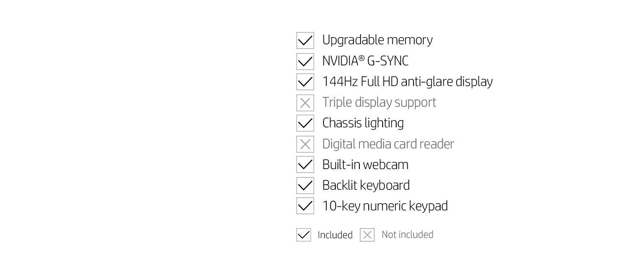Viewport: 619px width, 253px height.
Task: Click the Upgradable memory text
Action: (x=377, y=40)
